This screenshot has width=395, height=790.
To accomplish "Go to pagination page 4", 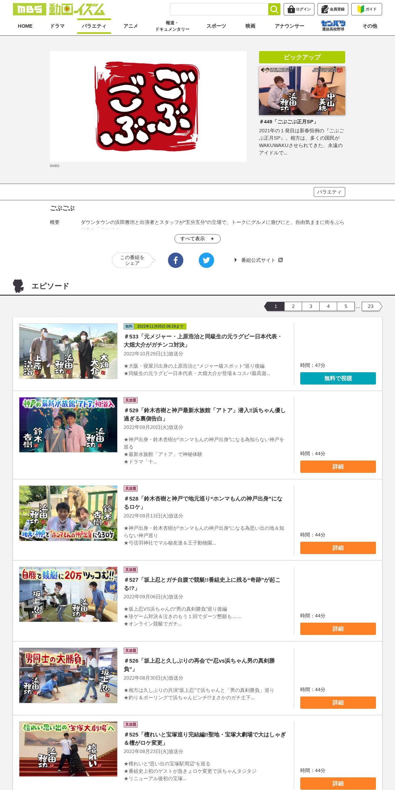I will click(x=328, y=306).
